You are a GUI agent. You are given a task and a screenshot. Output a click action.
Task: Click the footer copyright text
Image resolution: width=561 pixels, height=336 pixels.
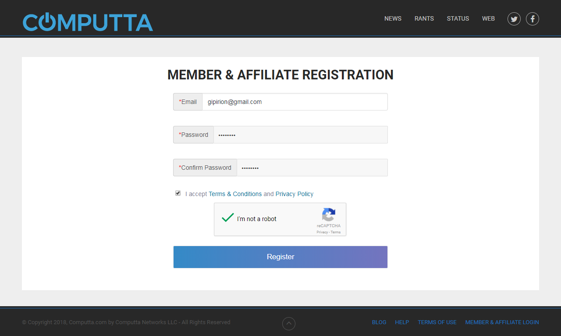coord(126,322)
